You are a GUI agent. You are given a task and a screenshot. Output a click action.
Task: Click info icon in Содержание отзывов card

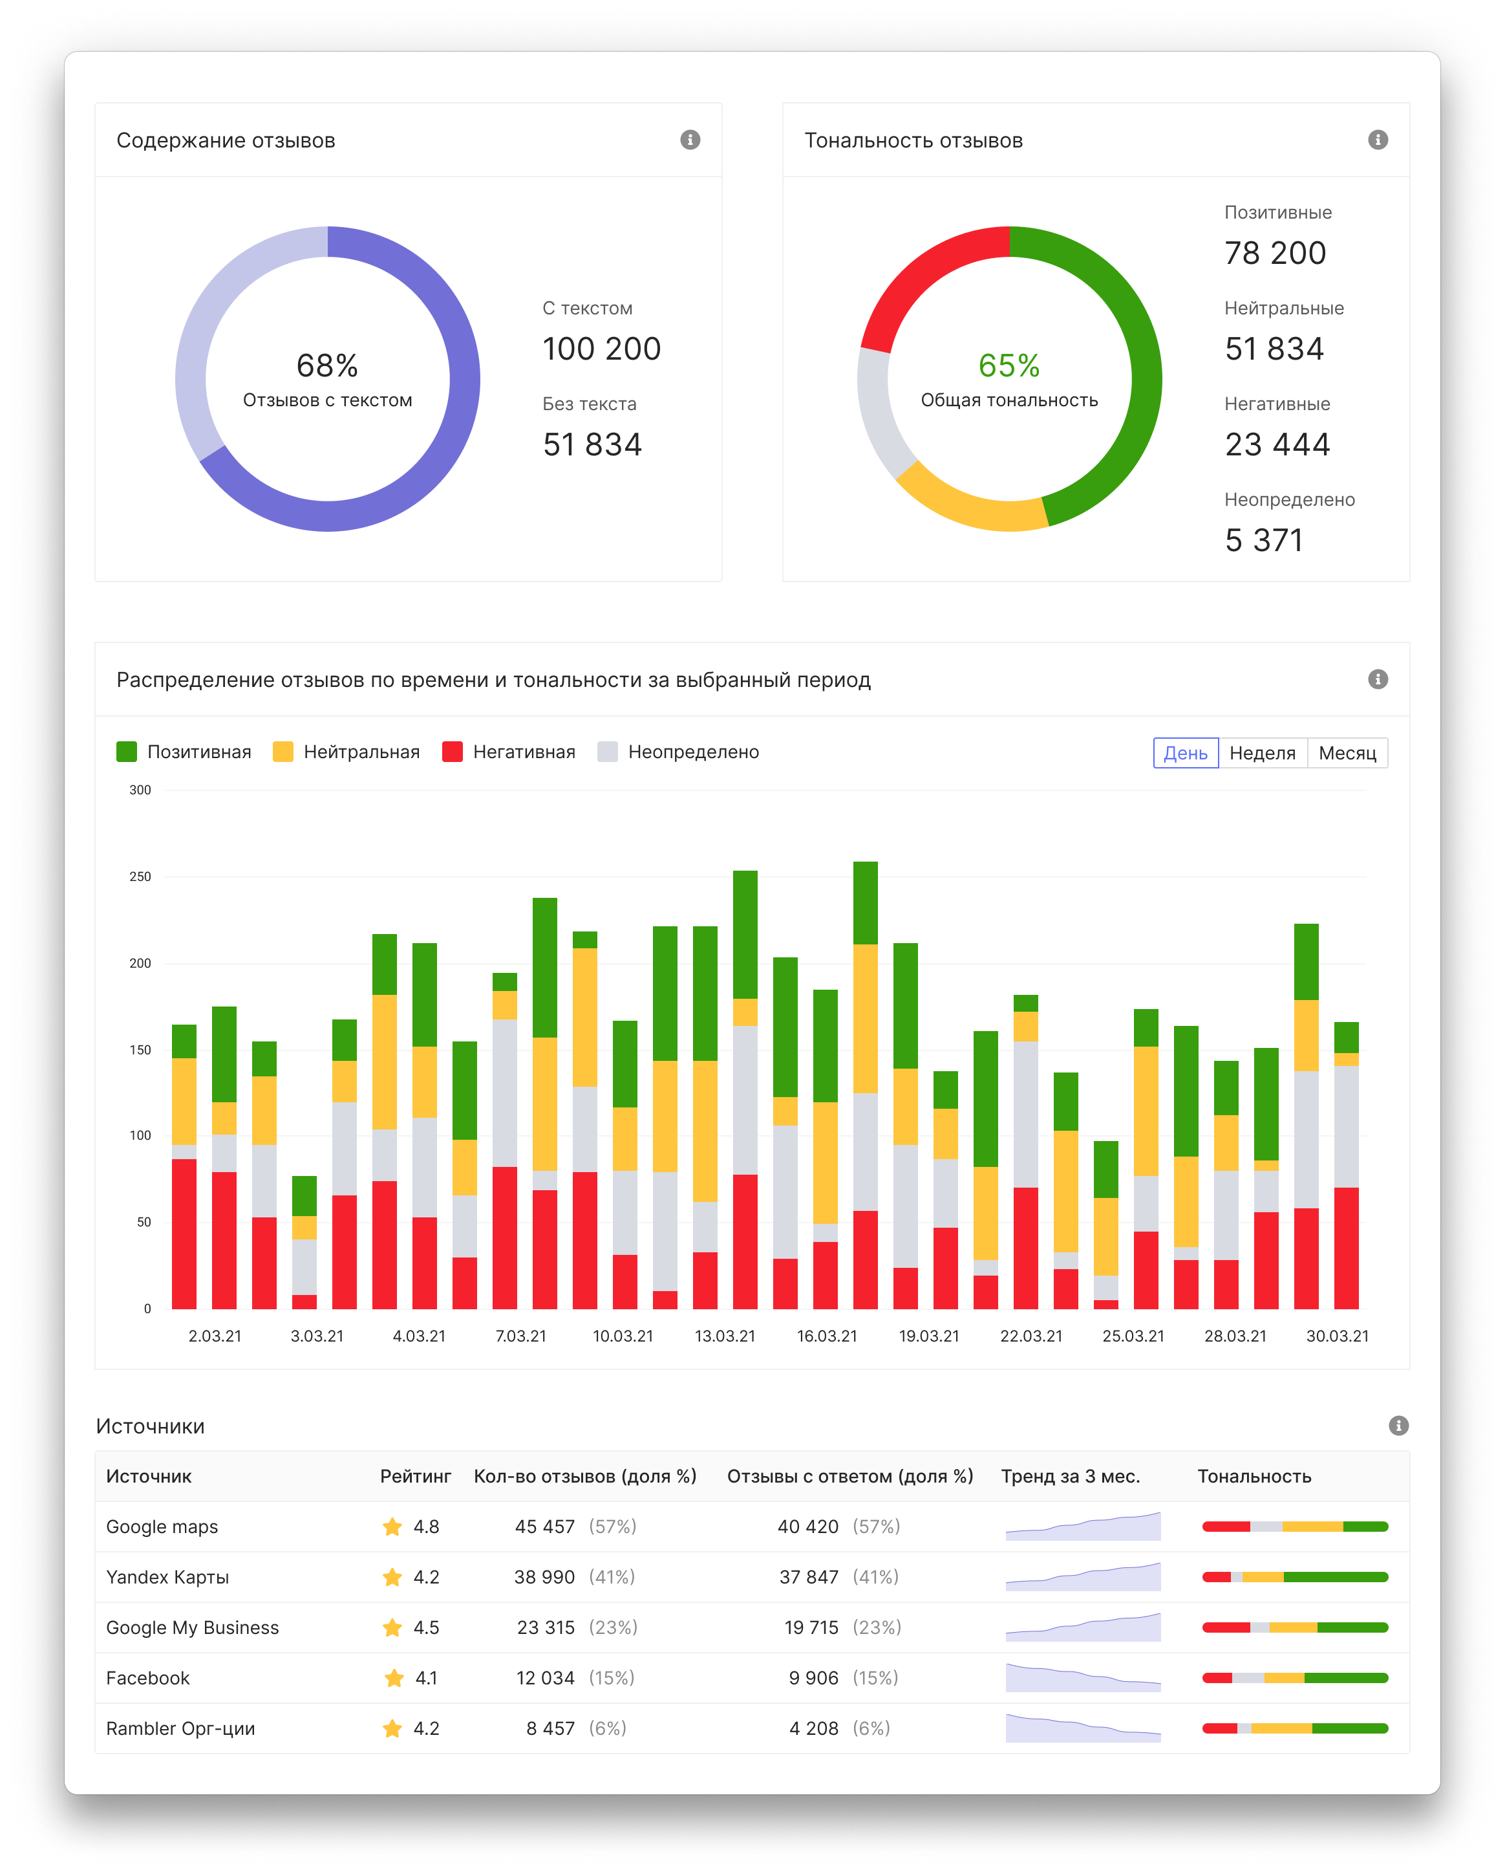(x=690, y=140)
